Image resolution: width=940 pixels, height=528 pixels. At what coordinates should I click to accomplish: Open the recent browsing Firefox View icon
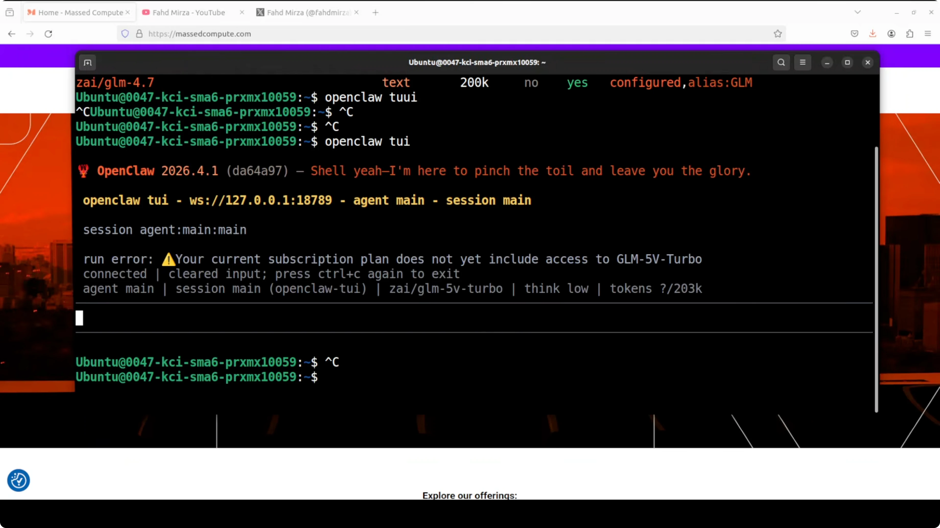(10, 12)
